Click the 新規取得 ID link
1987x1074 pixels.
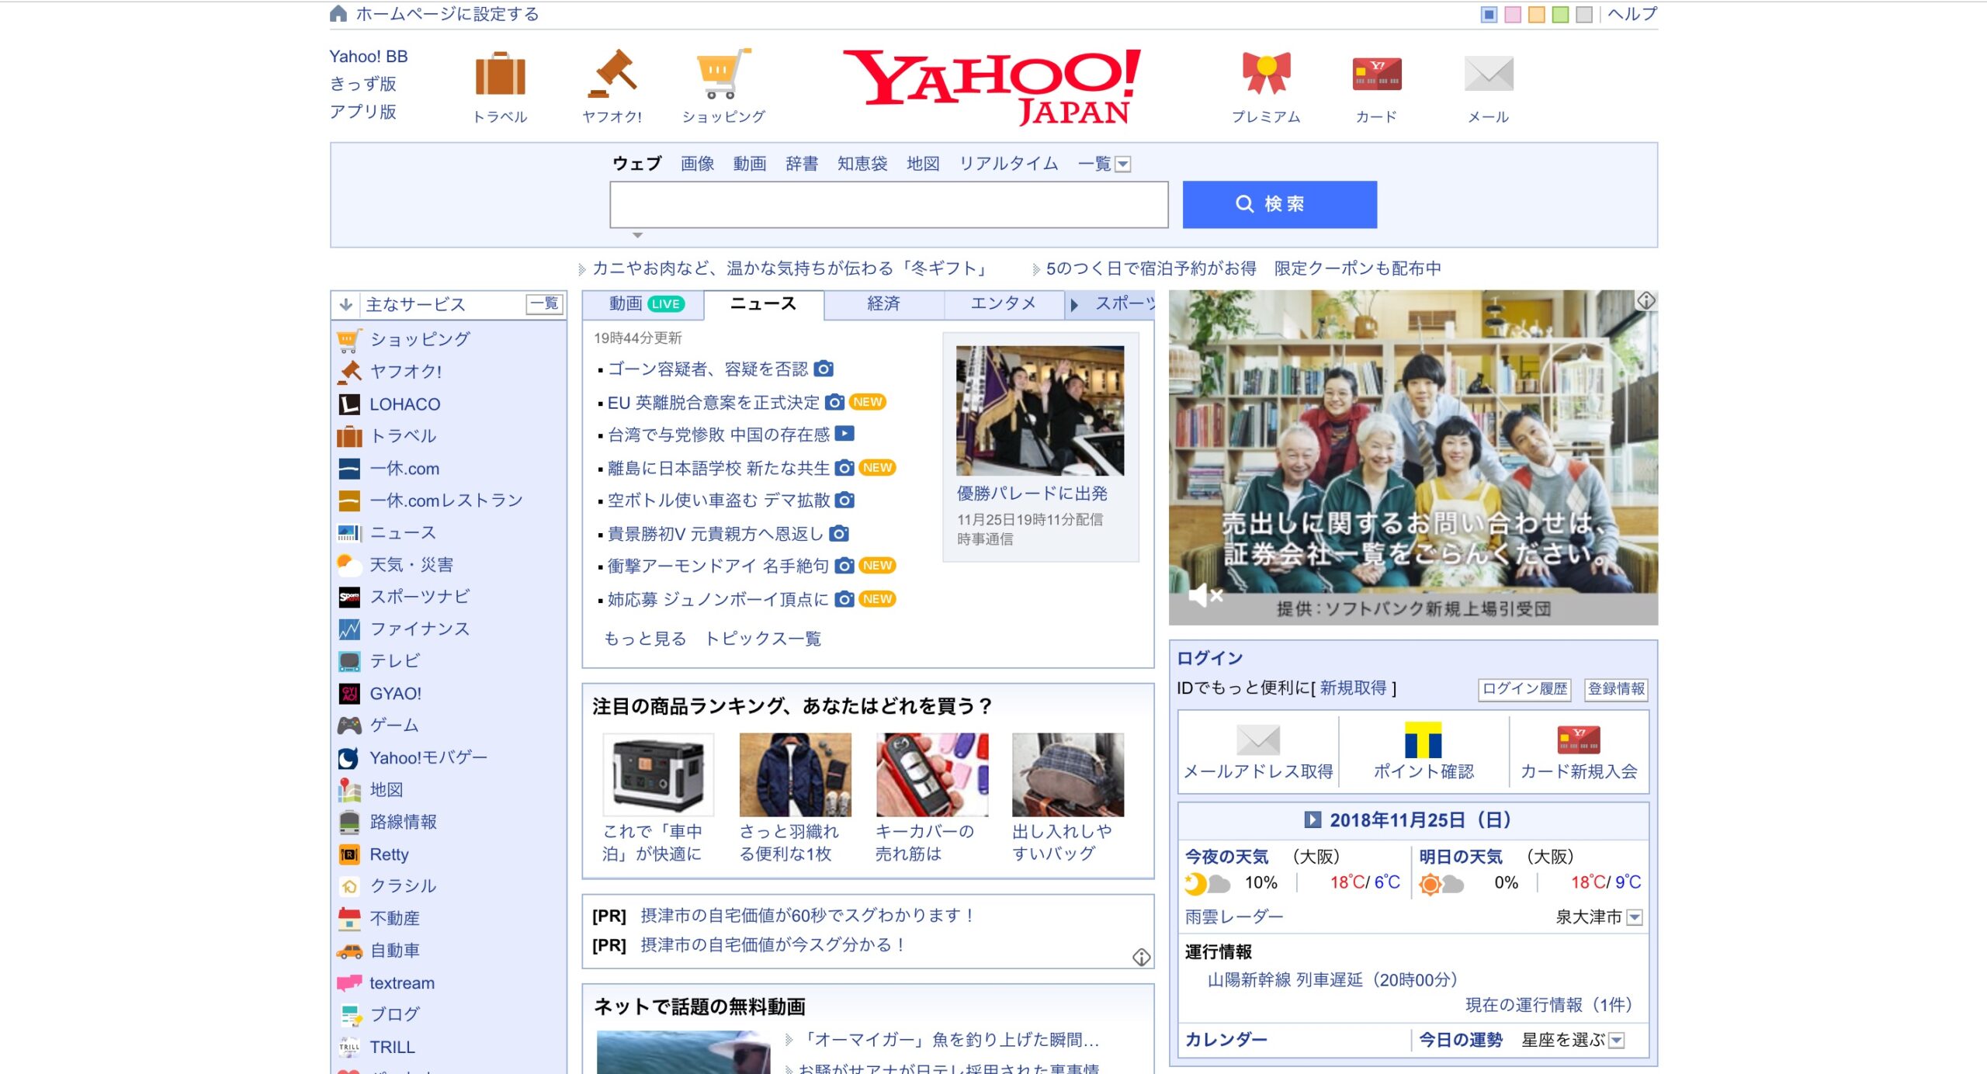1352,688
